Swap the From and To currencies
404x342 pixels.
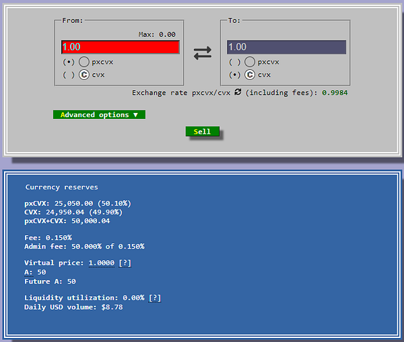coord(203,53)
